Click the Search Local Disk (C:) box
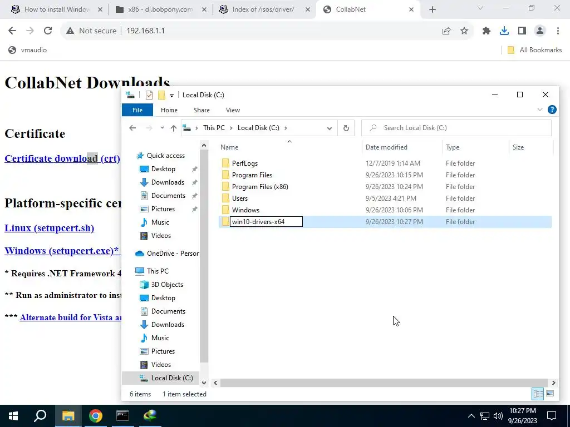This screenshot has width=570, height=427. (x=456, y=128)
